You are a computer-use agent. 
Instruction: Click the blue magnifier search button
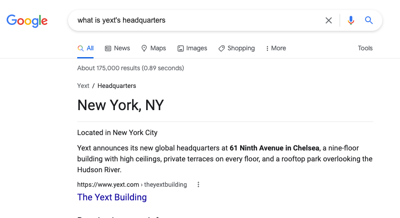coord(369,20)
